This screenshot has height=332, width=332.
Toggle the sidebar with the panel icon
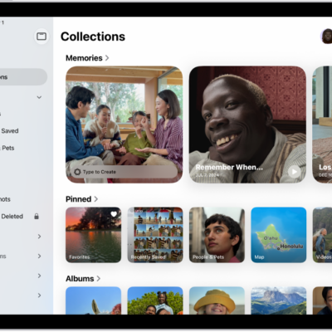(41, 37)
